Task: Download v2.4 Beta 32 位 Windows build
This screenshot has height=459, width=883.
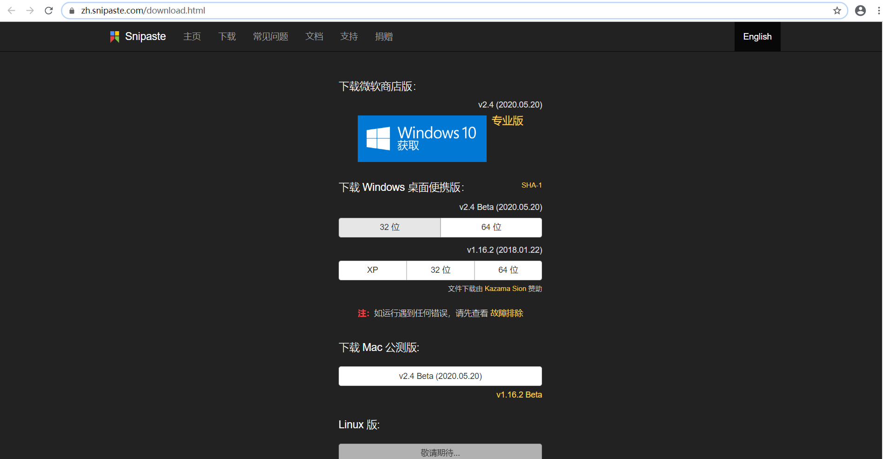Action: coord(389,227)
